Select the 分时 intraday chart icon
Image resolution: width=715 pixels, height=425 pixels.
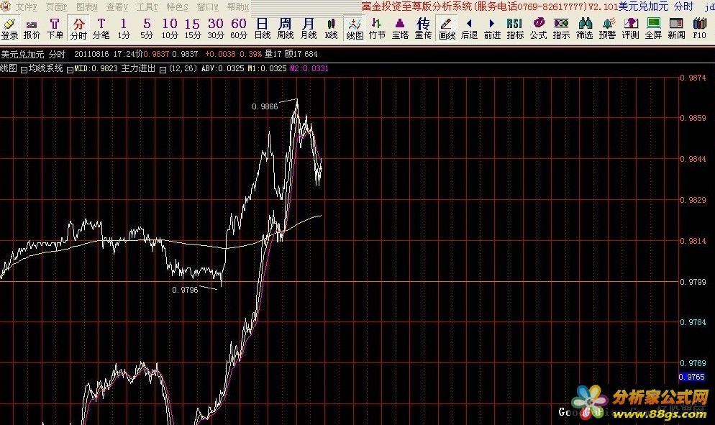click(x=78, y=28)
